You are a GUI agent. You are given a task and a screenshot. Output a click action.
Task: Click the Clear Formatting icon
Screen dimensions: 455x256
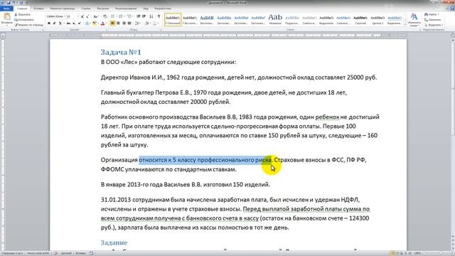pos(105,16)
